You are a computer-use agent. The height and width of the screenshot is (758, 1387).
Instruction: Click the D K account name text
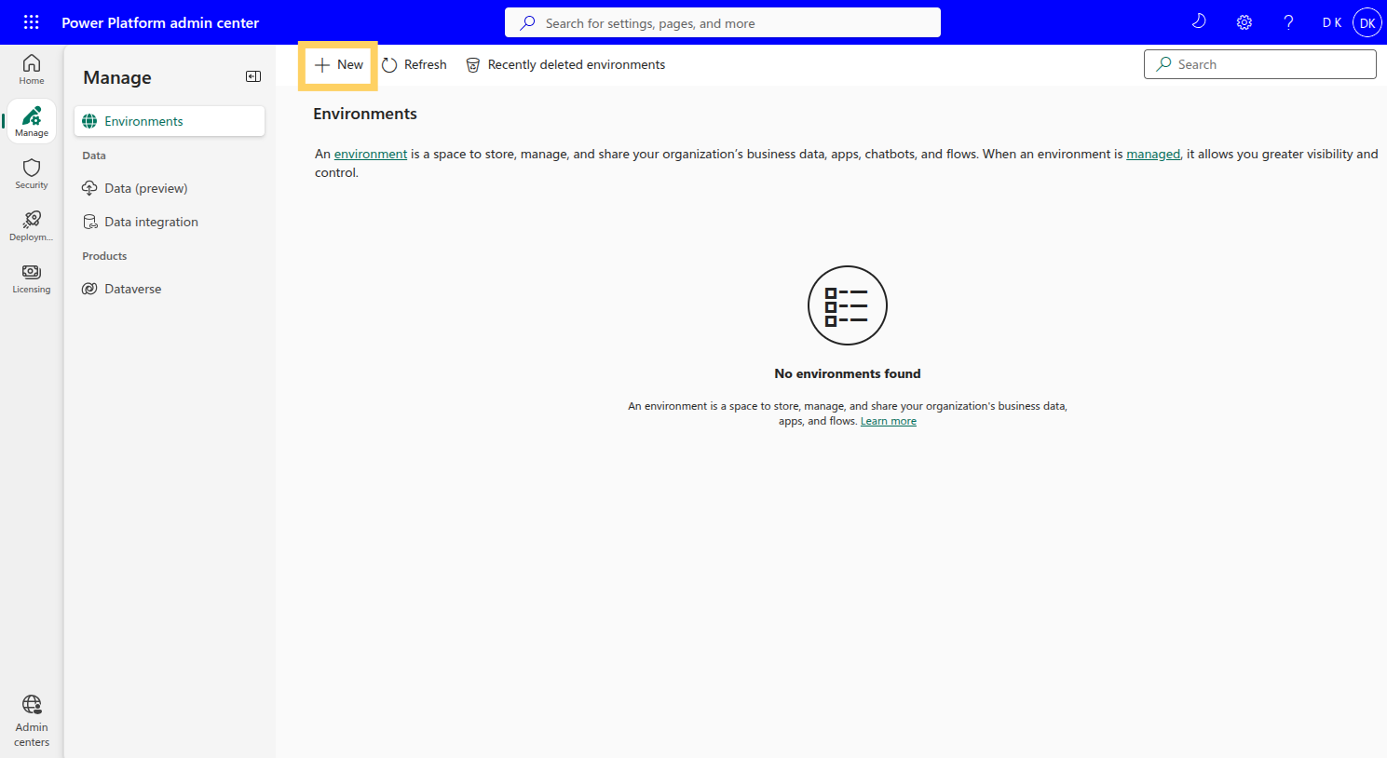pyautogui.click(x=1332, y=22)
